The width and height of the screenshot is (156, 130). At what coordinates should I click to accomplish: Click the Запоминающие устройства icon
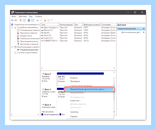(x=15, y=47)
